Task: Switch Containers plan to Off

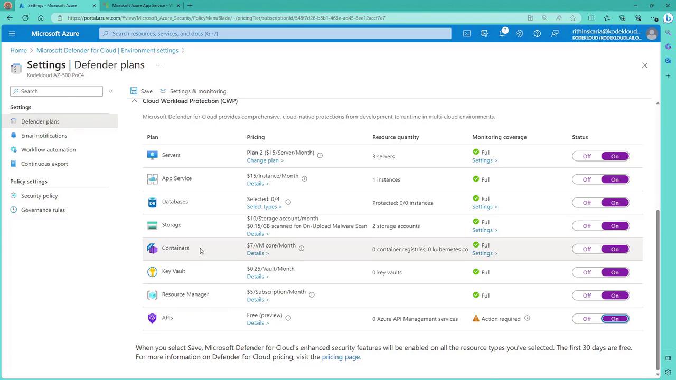Action: [x=587, y=249]
